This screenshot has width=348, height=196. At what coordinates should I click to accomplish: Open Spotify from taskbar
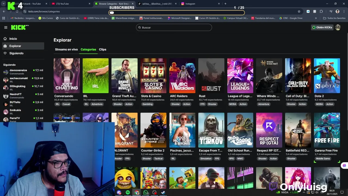(128, 192)
